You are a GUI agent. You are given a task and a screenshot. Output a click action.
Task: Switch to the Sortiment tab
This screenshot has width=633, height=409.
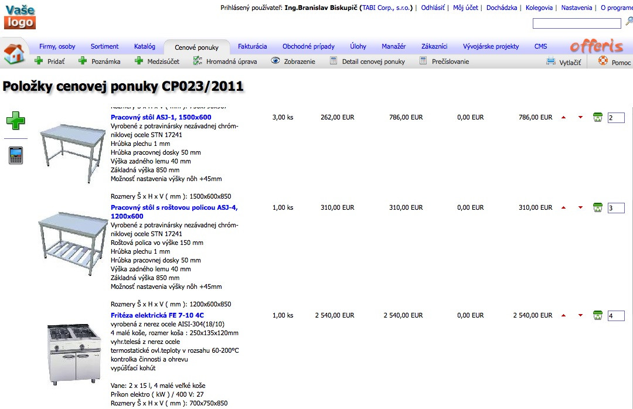(104, 46)
